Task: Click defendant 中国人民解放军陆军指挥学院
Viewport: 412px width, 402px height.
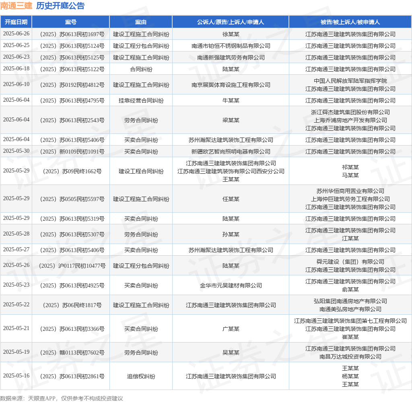Action: (x=350, y=81)
